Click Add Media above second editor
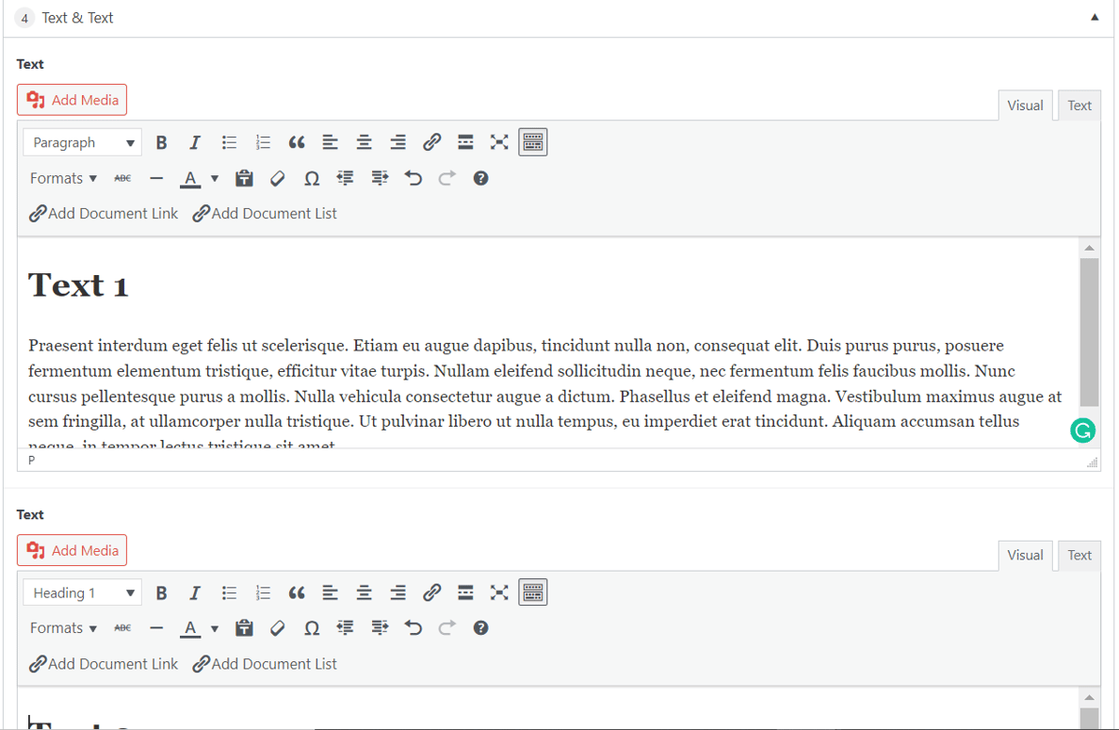Screen dimensions: 1119x730 [73, 550]
